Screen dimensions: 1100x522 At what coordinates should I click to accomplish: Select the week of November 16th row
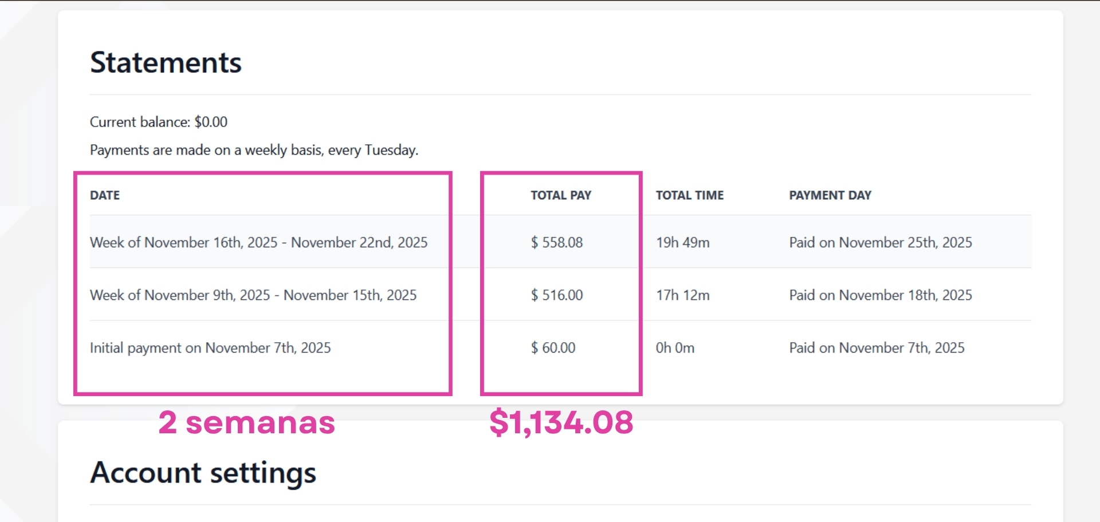coord(258,242)
